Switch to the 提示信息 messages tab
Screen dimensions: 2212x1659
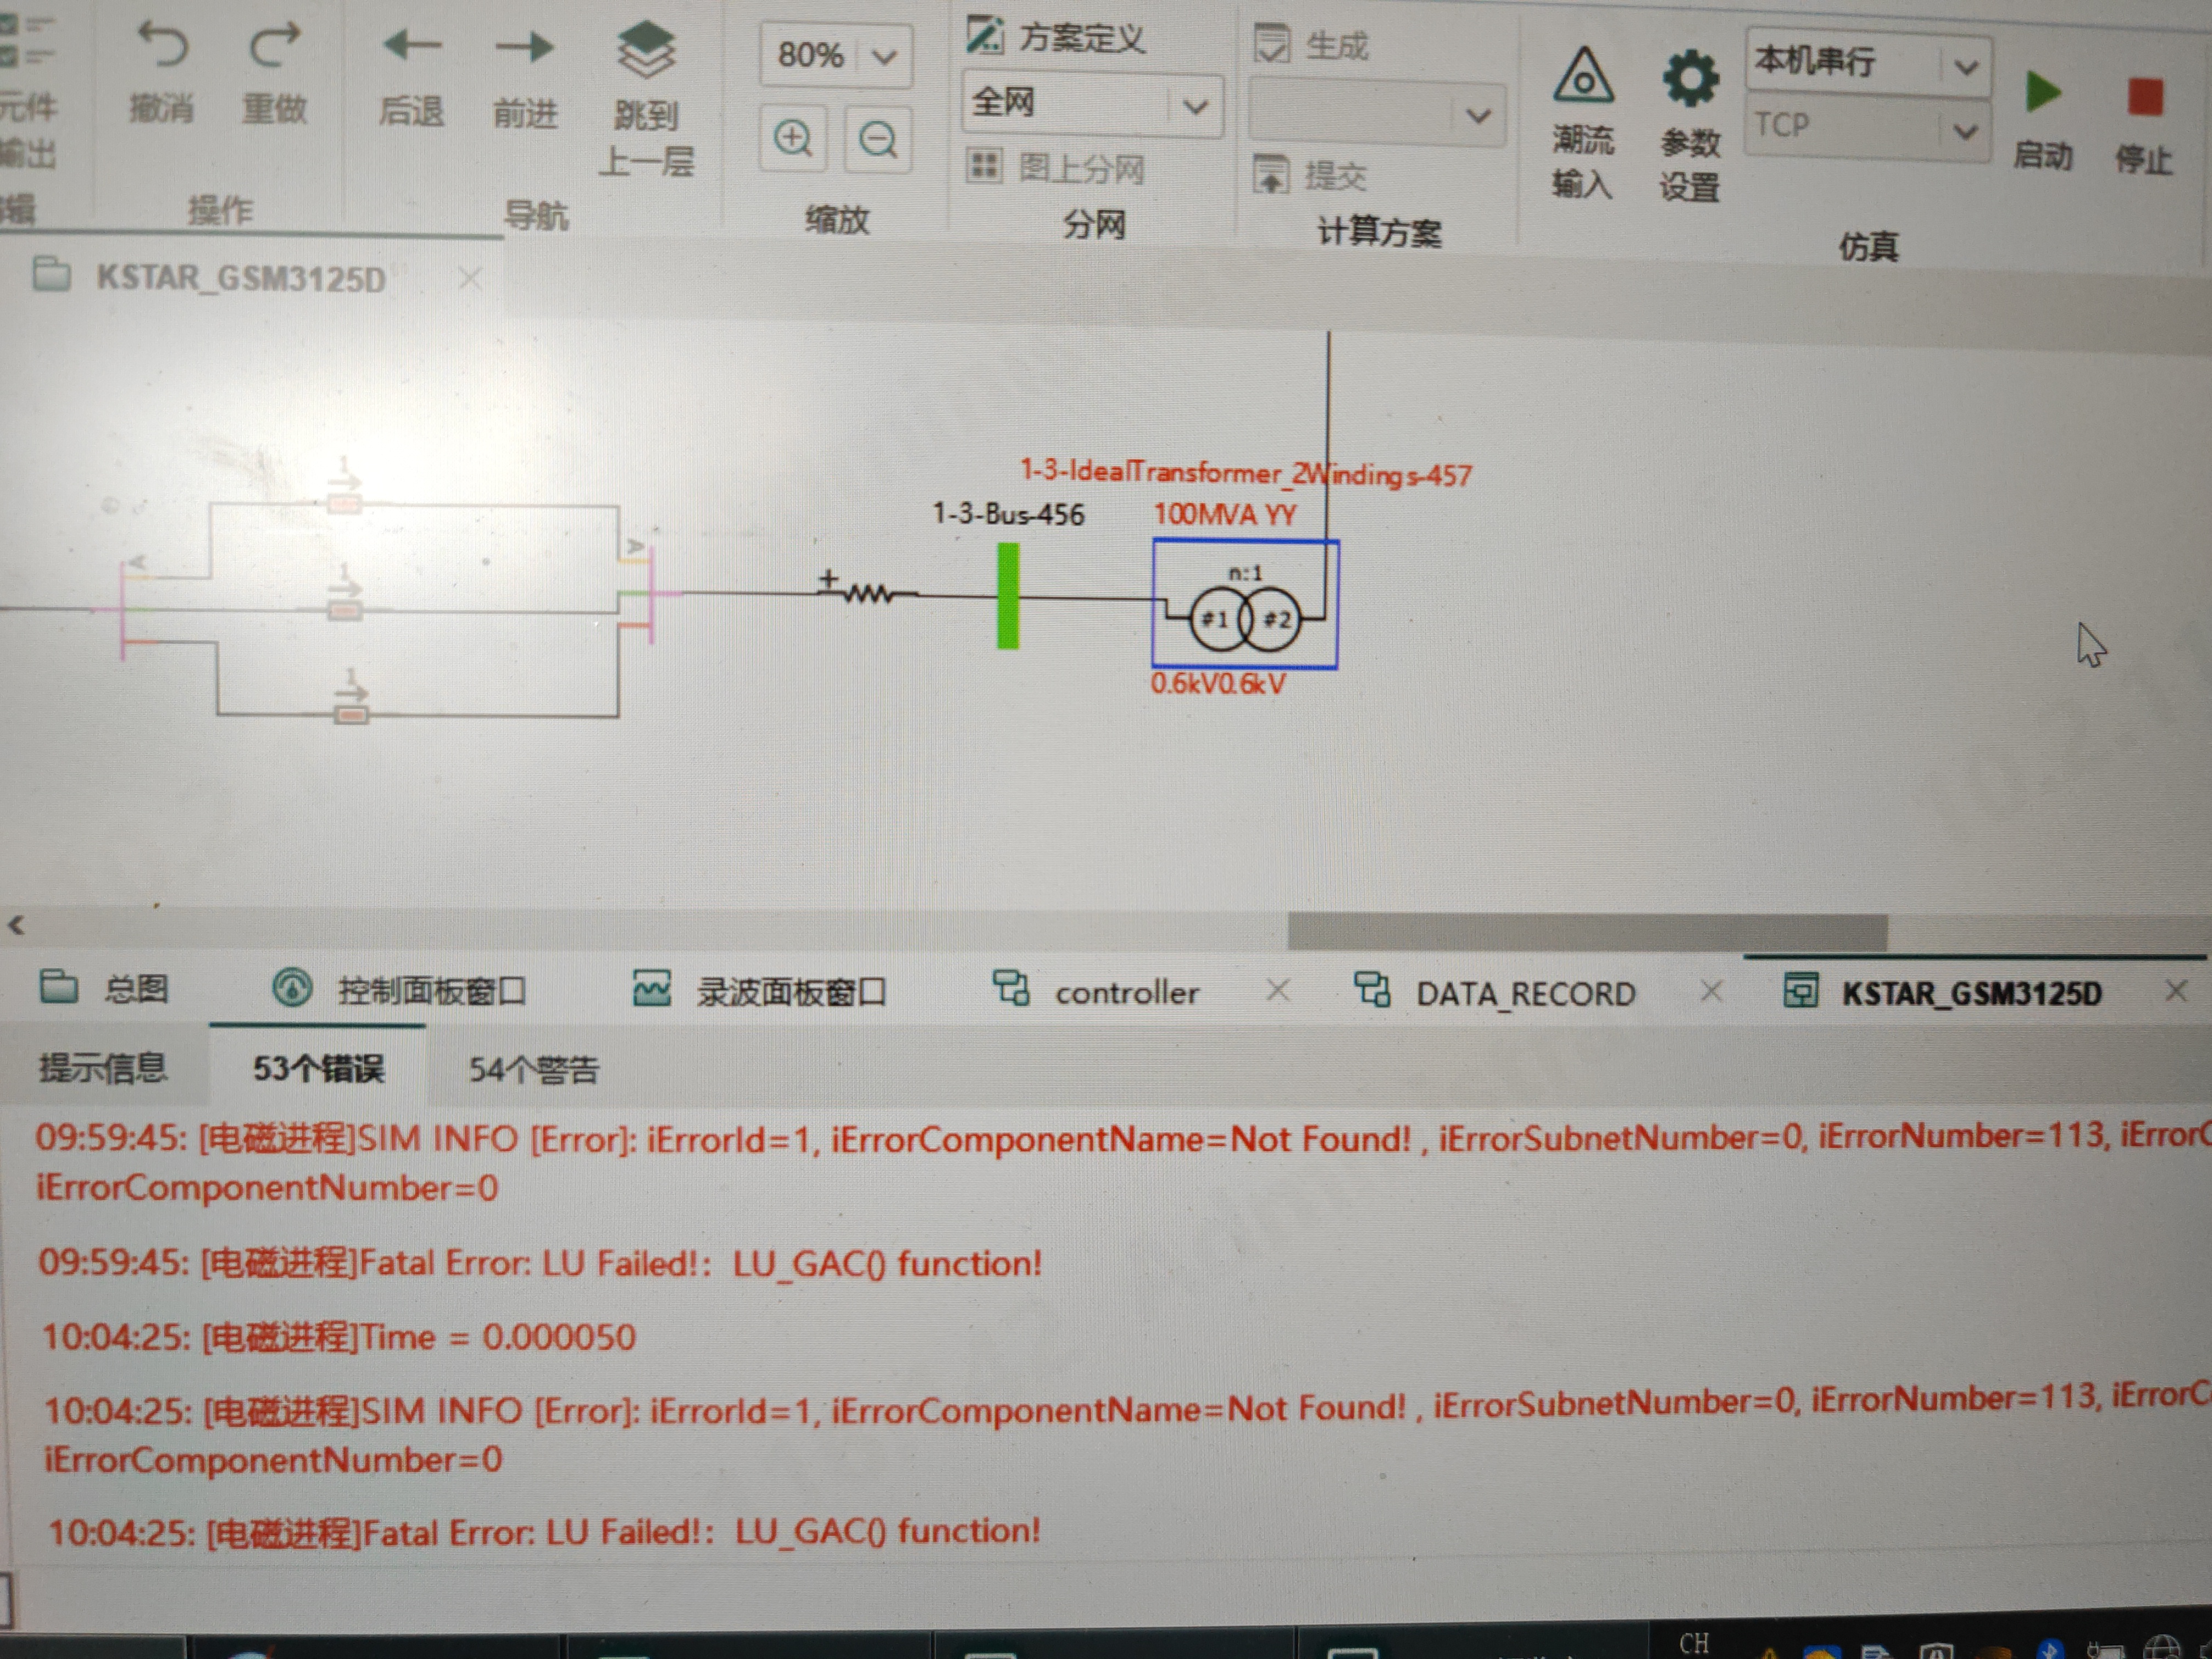103,1068
